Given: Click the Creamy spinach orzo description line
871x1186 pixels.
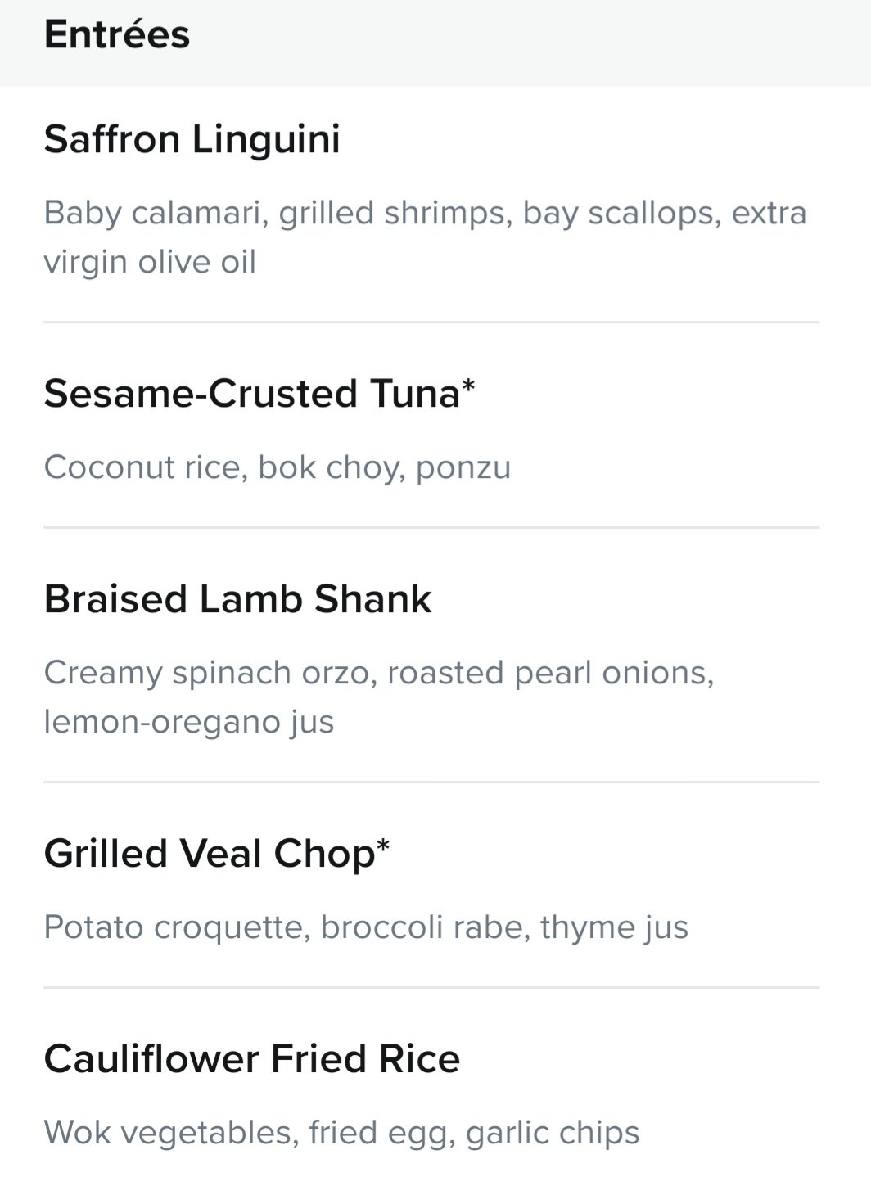Looking at the screenshot, I should coord(379,673).
